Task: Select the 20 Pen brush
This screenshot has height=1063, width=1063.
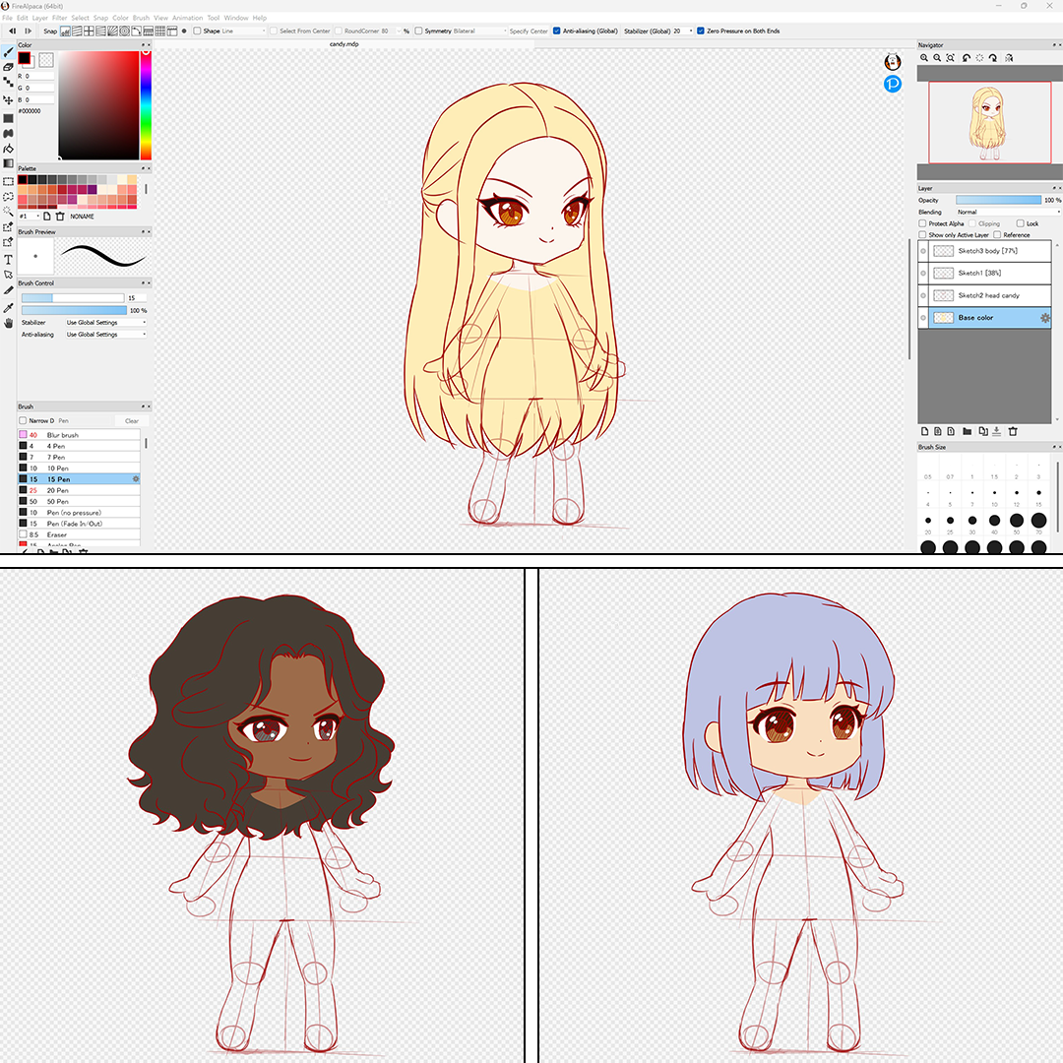Action: pyautogui.click(x=79, y=490)
